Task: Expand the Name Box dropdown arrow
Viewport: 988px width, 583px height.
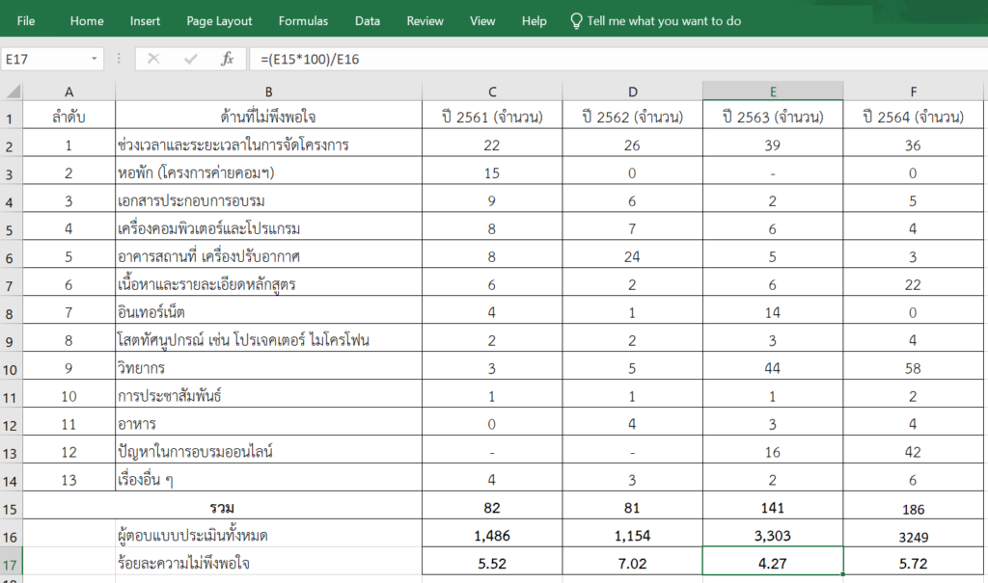Action: [95, 60]
